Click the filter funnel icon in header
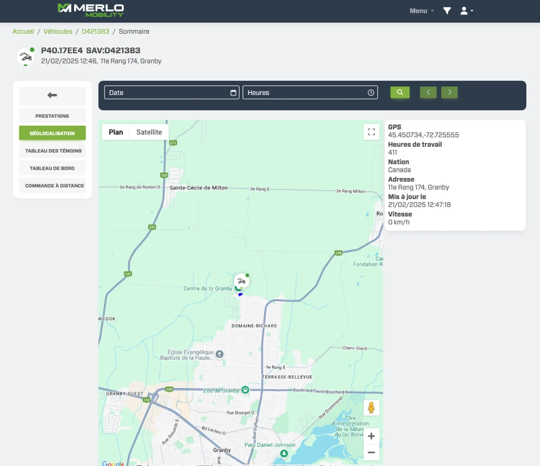Screen dimensions: 540x466 (x=447, y=11)
